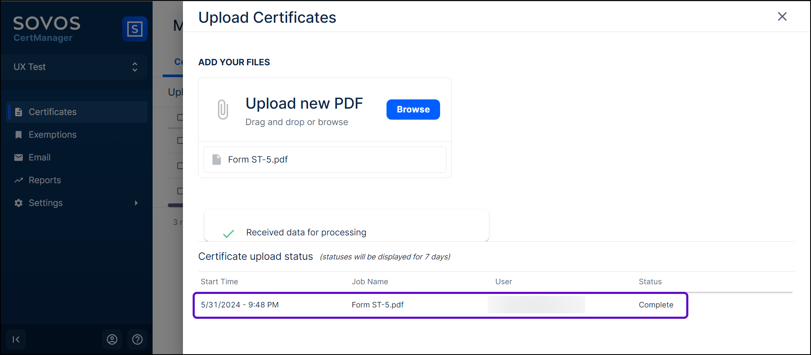Click the Email envelope icon
The height and width of the screenshot is (355, 811).
[19, 157]
